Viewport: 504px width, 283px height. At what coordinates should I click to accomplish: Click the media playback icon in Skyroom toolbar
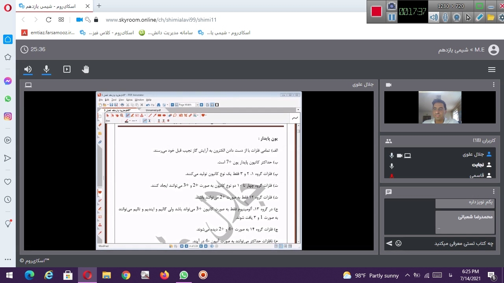point(67,70)
